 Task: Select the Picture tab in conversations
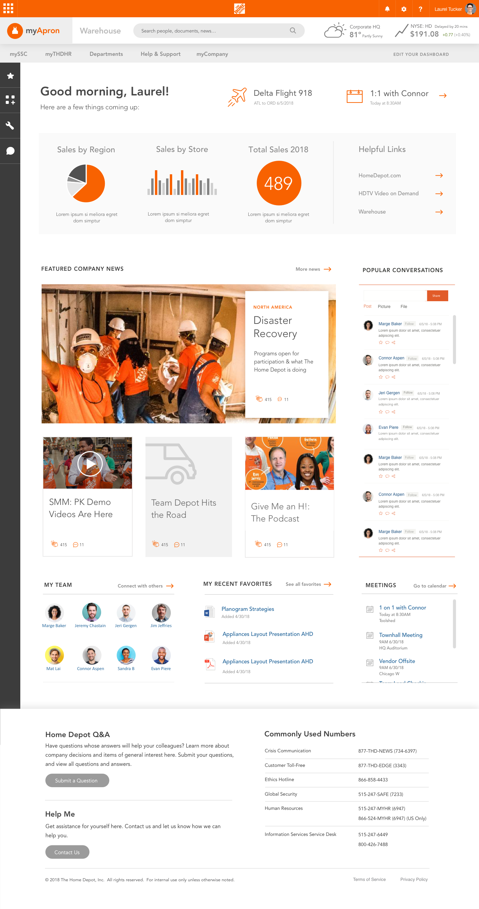(x=384, y=306)
